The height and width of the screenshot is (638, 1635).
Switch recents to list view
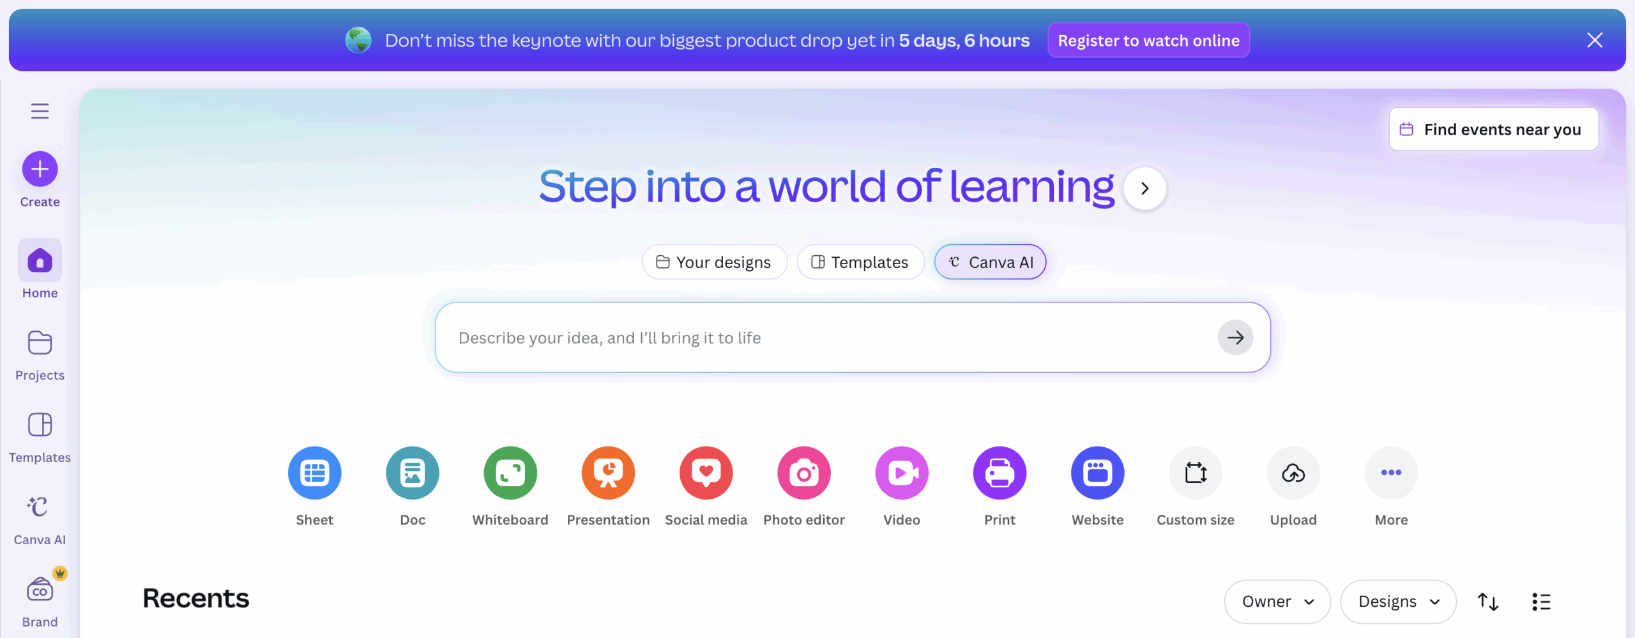click(1540, 602)
